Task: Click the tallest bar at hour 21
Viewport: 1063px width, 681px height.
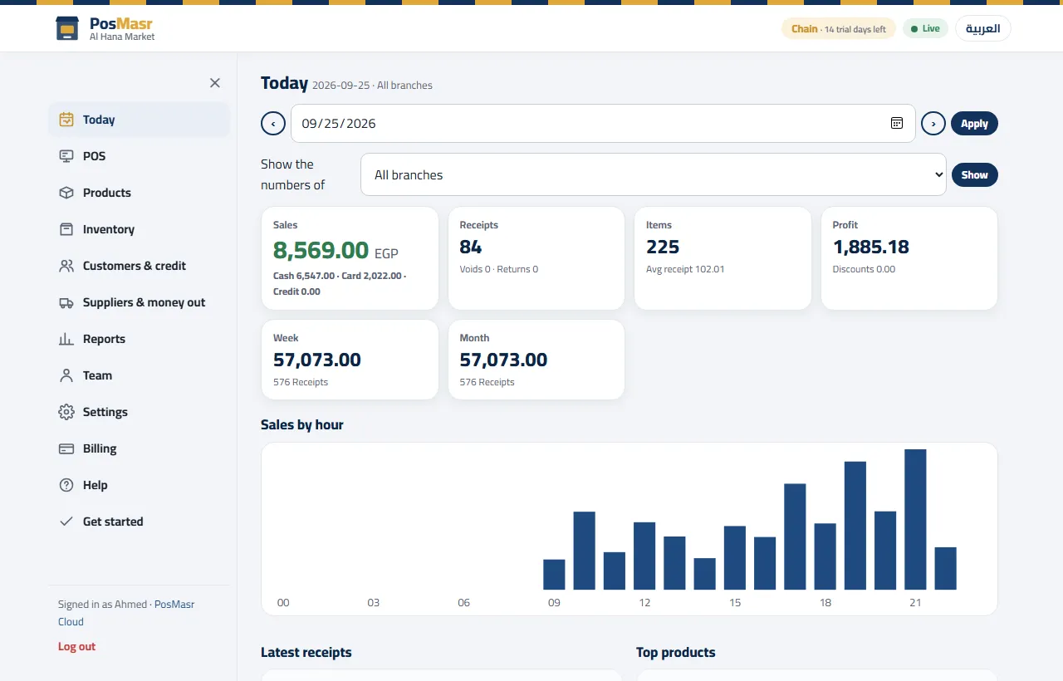Action: click(x=915, y=519)
